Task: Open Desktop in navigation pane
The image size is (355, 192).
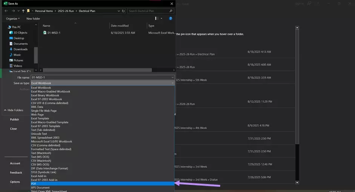Action: (x=17, y=38)
